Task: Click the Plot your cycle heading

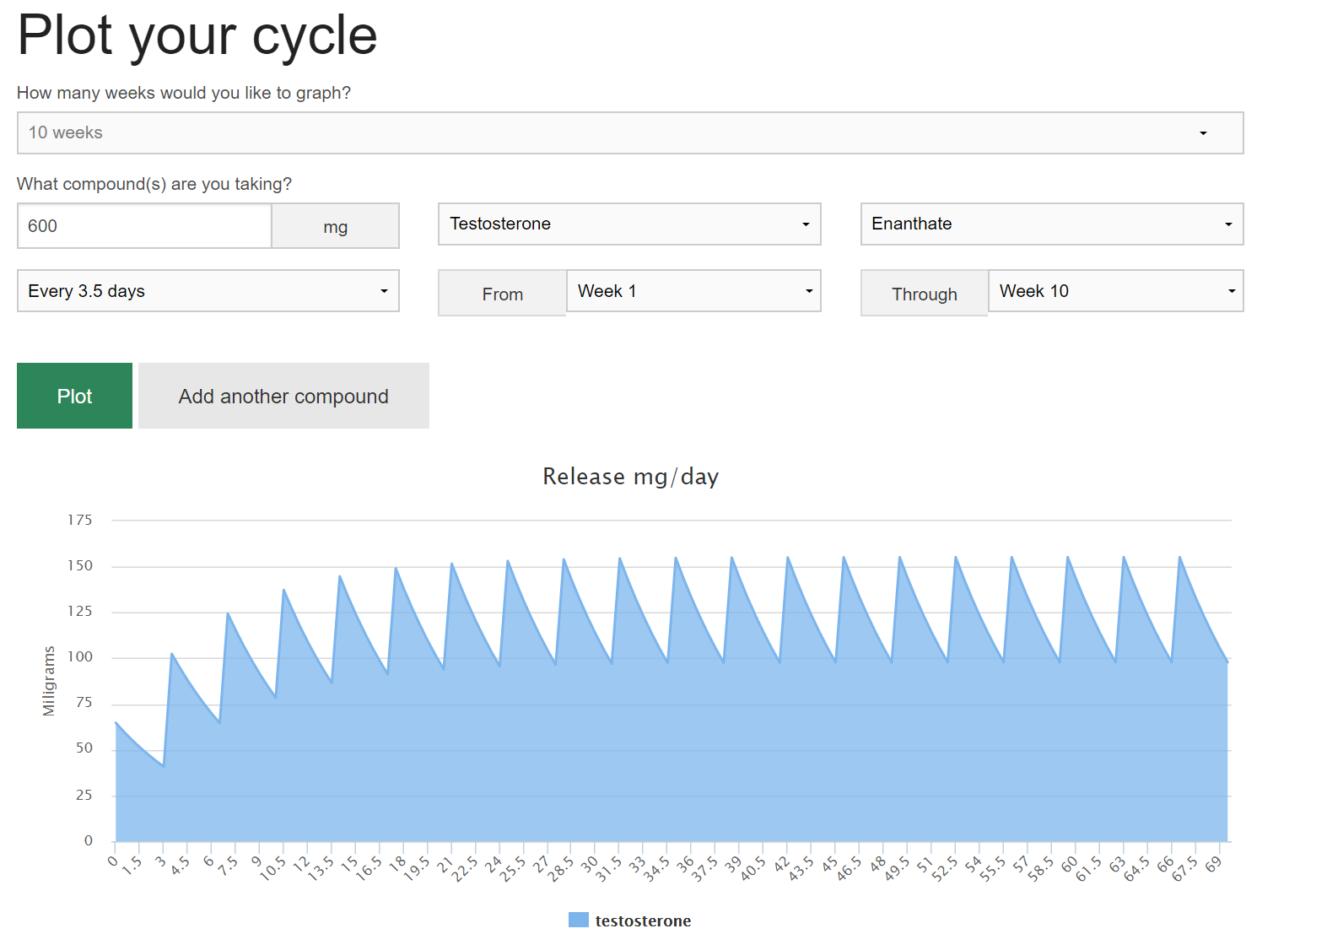Action: click(x=197, y=35)
